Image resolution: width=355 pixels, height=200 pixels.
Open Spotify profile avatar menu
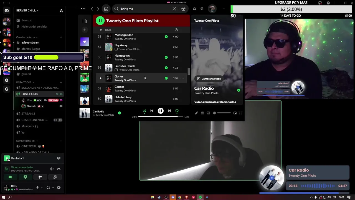(x=212, y=9)
